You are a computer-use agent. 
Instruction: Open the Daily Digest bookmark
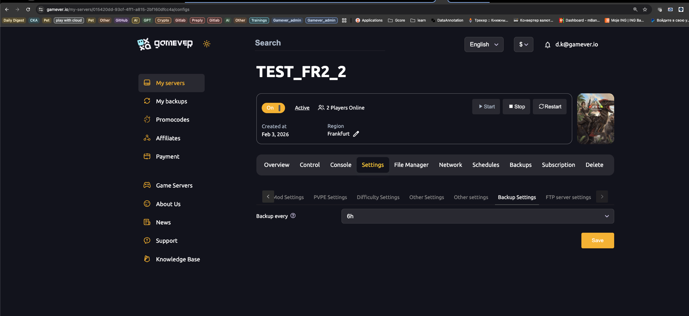pyautogui.click(x=14, y=20)
